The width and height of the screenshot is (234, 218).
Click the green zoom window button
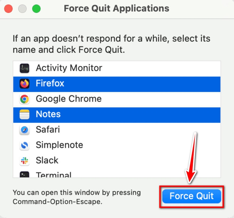36,8
